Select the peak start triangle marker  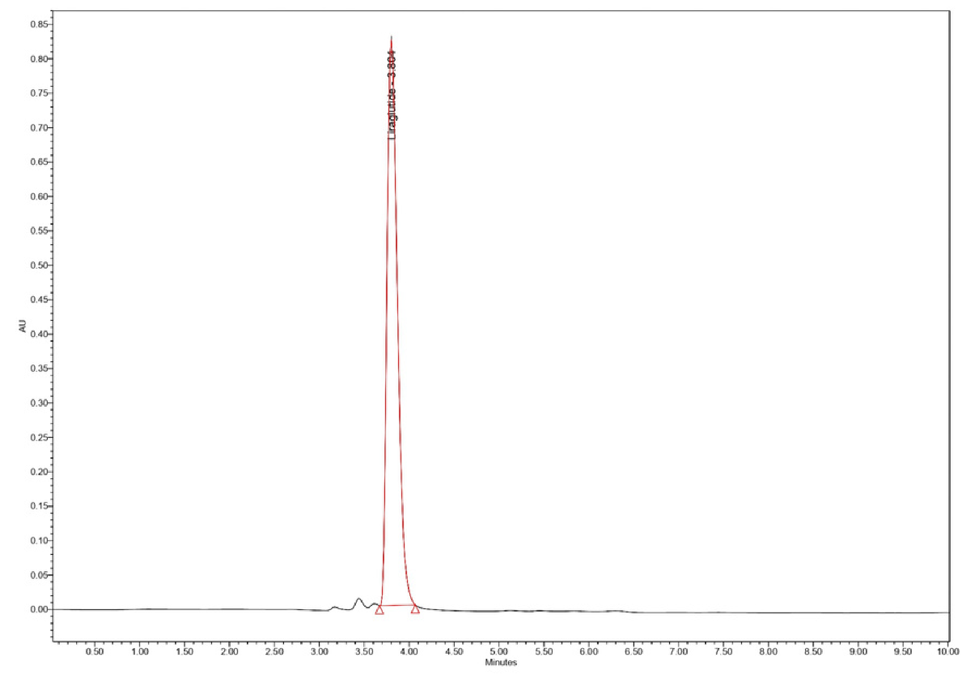pos(380,610)
